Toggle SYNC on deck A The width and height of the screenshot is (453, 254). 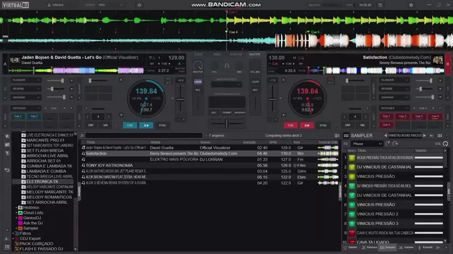tap(162, 125)
